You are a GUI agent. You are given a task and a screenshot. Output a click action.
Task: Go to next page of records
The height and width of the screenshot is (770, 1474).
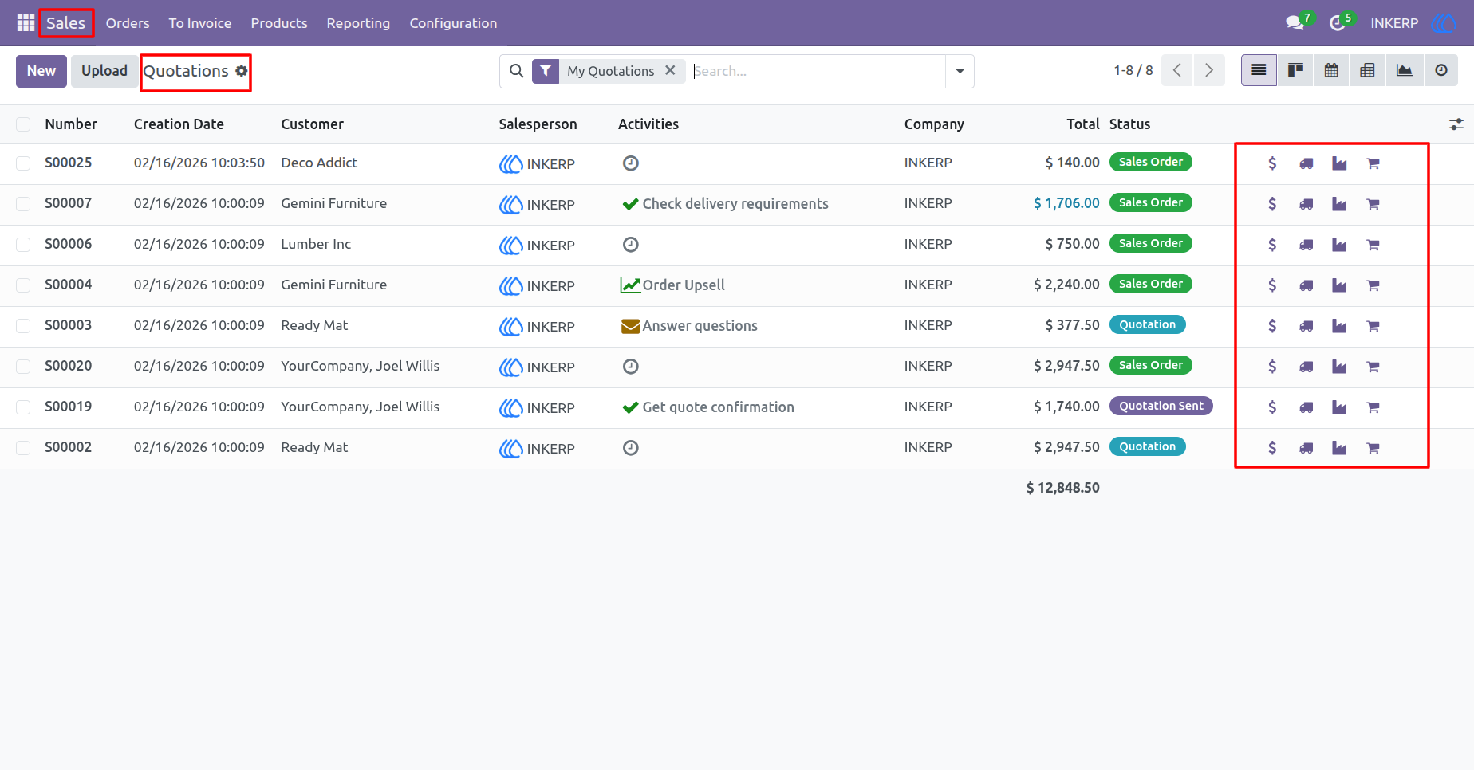[1209, 71]
